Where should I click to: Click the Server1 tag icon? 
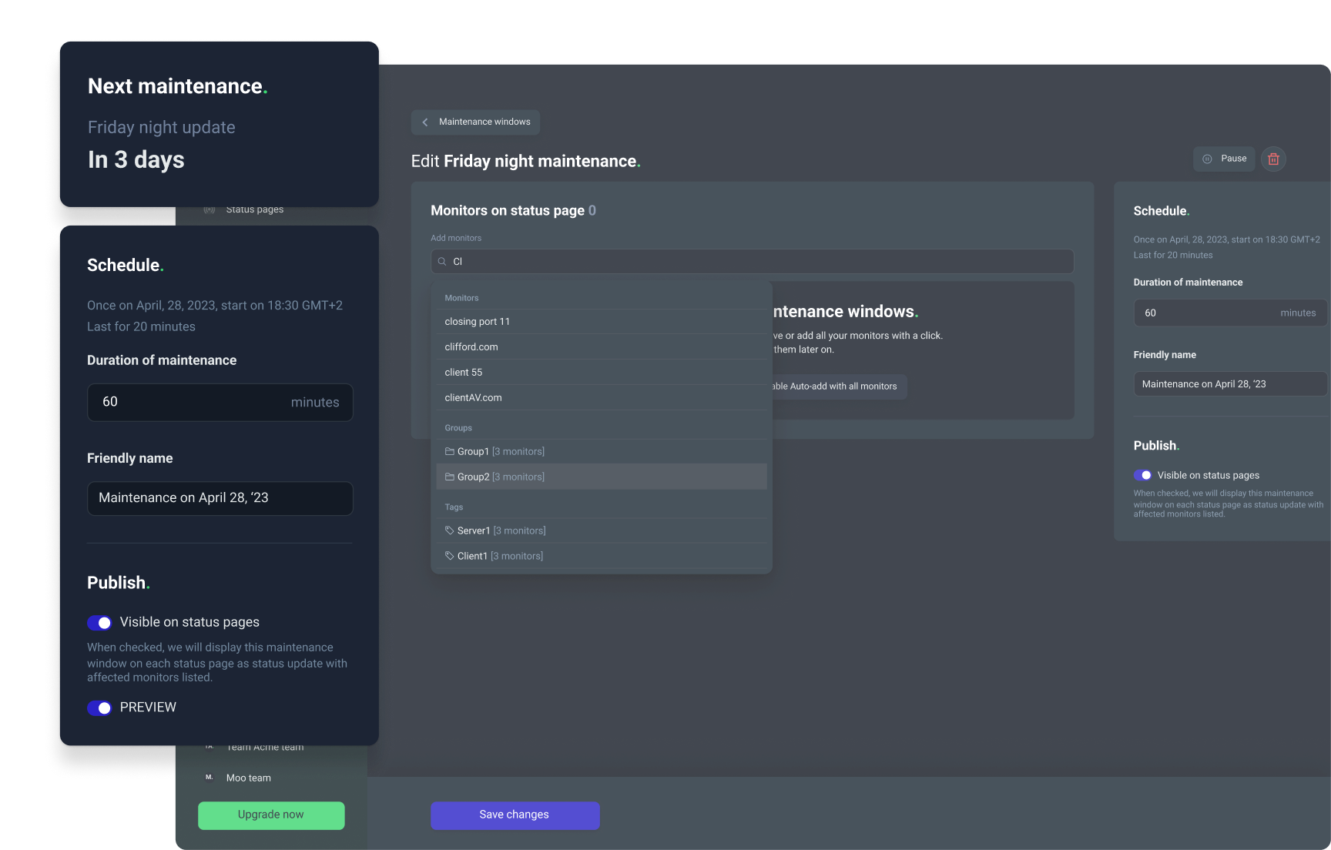pos(450,530)
